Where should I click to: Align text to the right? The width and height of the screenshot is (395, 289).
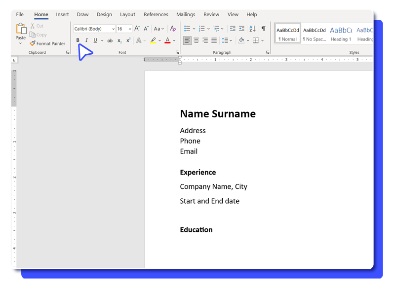tap(205, 40)
